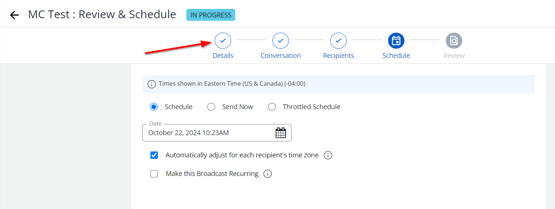555x209 pixels.
Task: Go back using the left arrow icon
Action: [14, 15]
